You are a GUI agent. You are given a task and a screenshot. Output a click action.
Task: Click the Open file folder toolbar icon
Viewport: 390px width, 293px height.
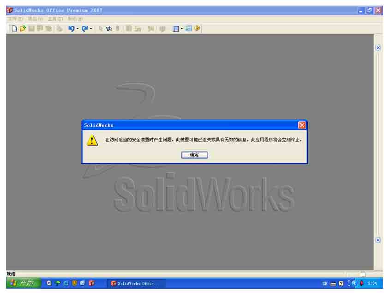pyautogui.click(x=23, y=29)
